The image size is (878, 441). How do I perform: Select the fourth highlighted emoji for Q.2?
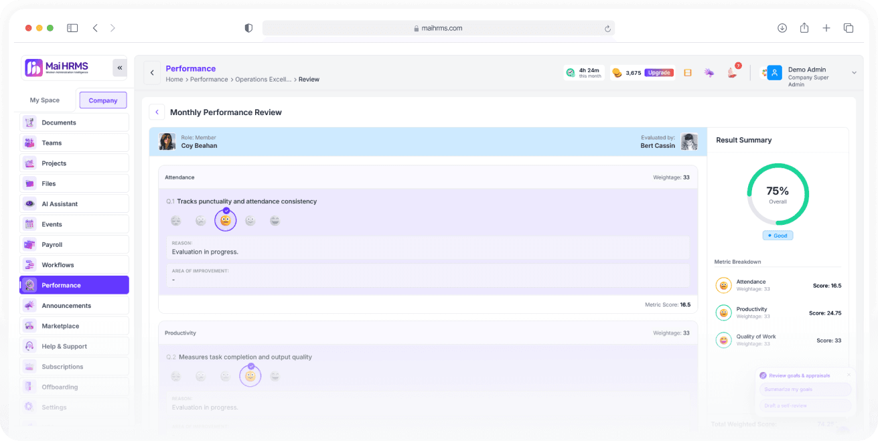coord(250,376)
